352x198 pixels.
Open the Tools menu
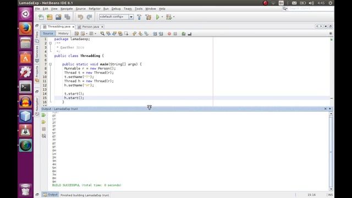point(139,9)
